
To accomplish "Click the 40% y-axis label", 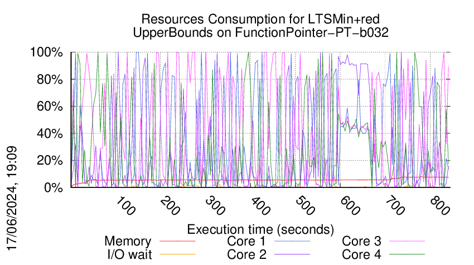I will point(50,133).
